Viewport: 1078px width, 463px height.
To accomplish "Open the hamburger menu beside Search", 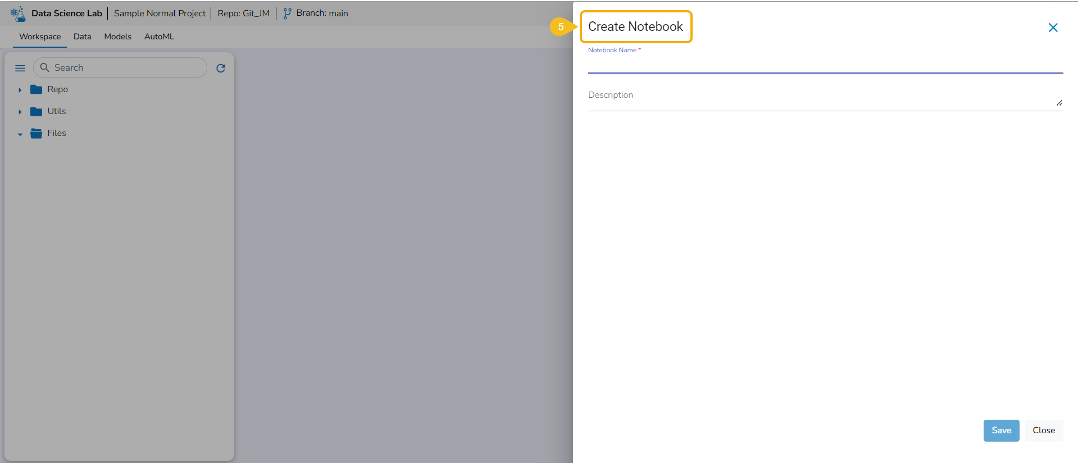I will pyautogui.click(x=20, y=68).
